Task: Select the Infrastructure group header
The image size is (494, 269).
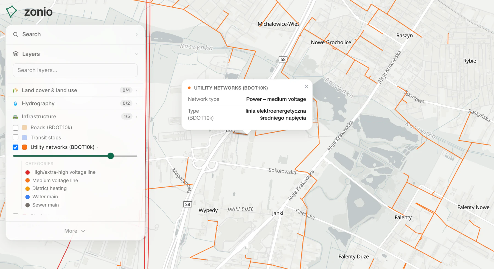Action: coord(75,117)
